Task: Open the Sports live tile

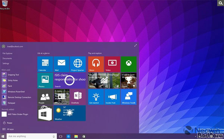Action: coord(129,80)
